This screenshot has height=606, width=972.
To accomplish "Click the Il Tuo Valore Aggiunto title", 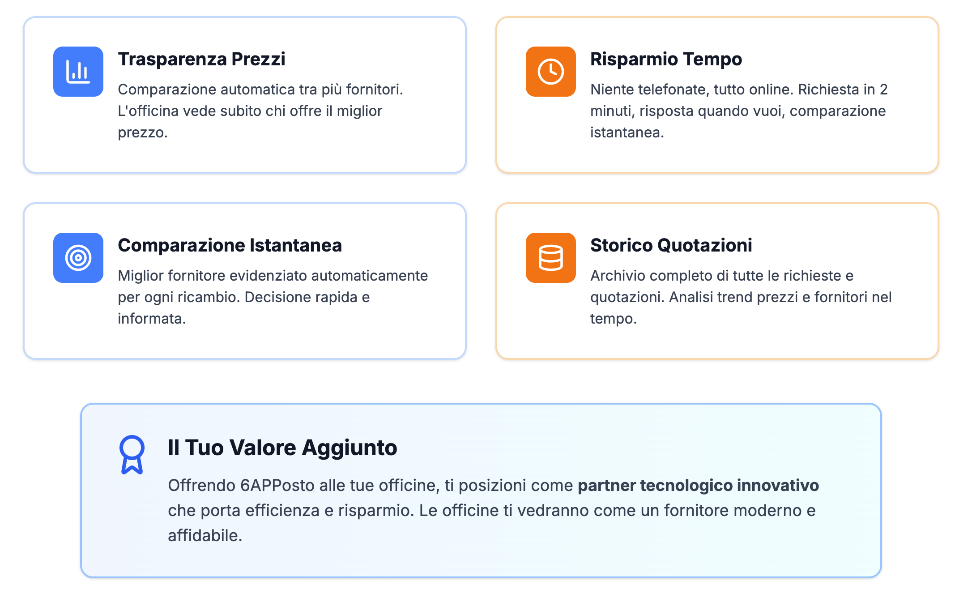I will tap(282, 448).
